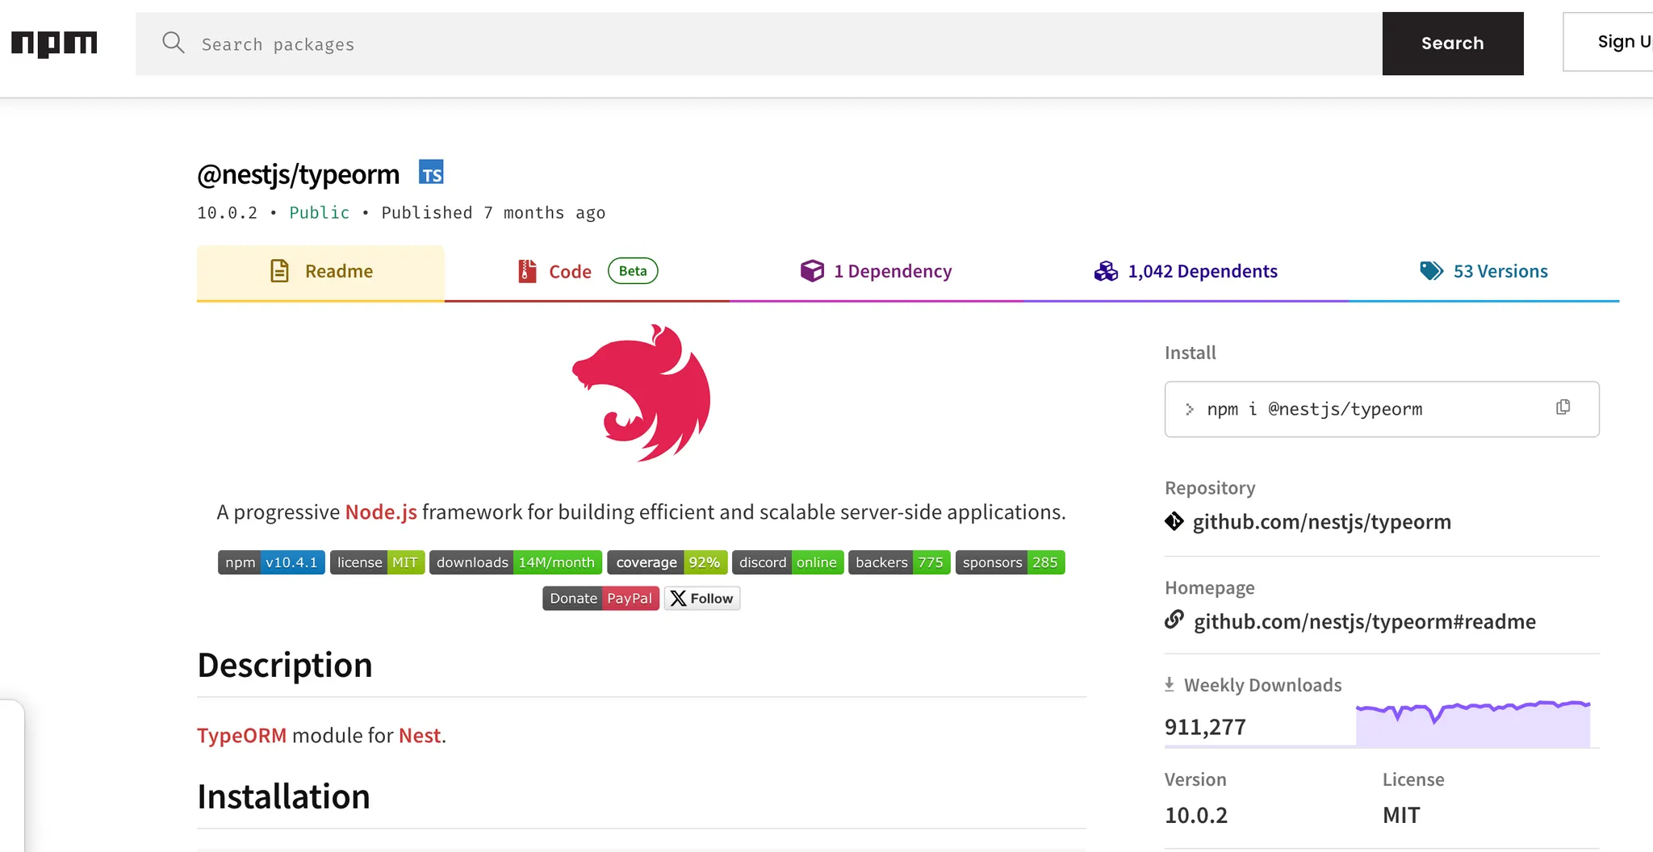The width and height of the screenshot is (1653, 852).
Task: Click the X Follow button
Action: tap(702, 599)
